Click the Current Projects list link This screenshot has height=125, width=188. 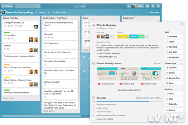coord(108,28)
